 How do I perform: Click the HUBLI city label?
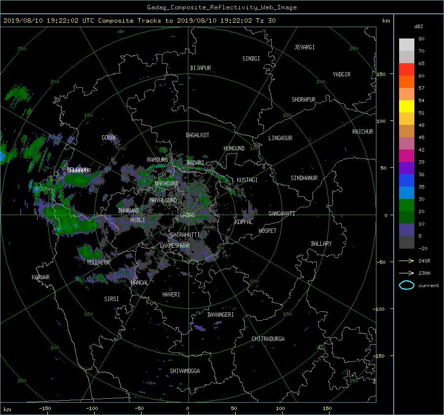click(138, 220)
